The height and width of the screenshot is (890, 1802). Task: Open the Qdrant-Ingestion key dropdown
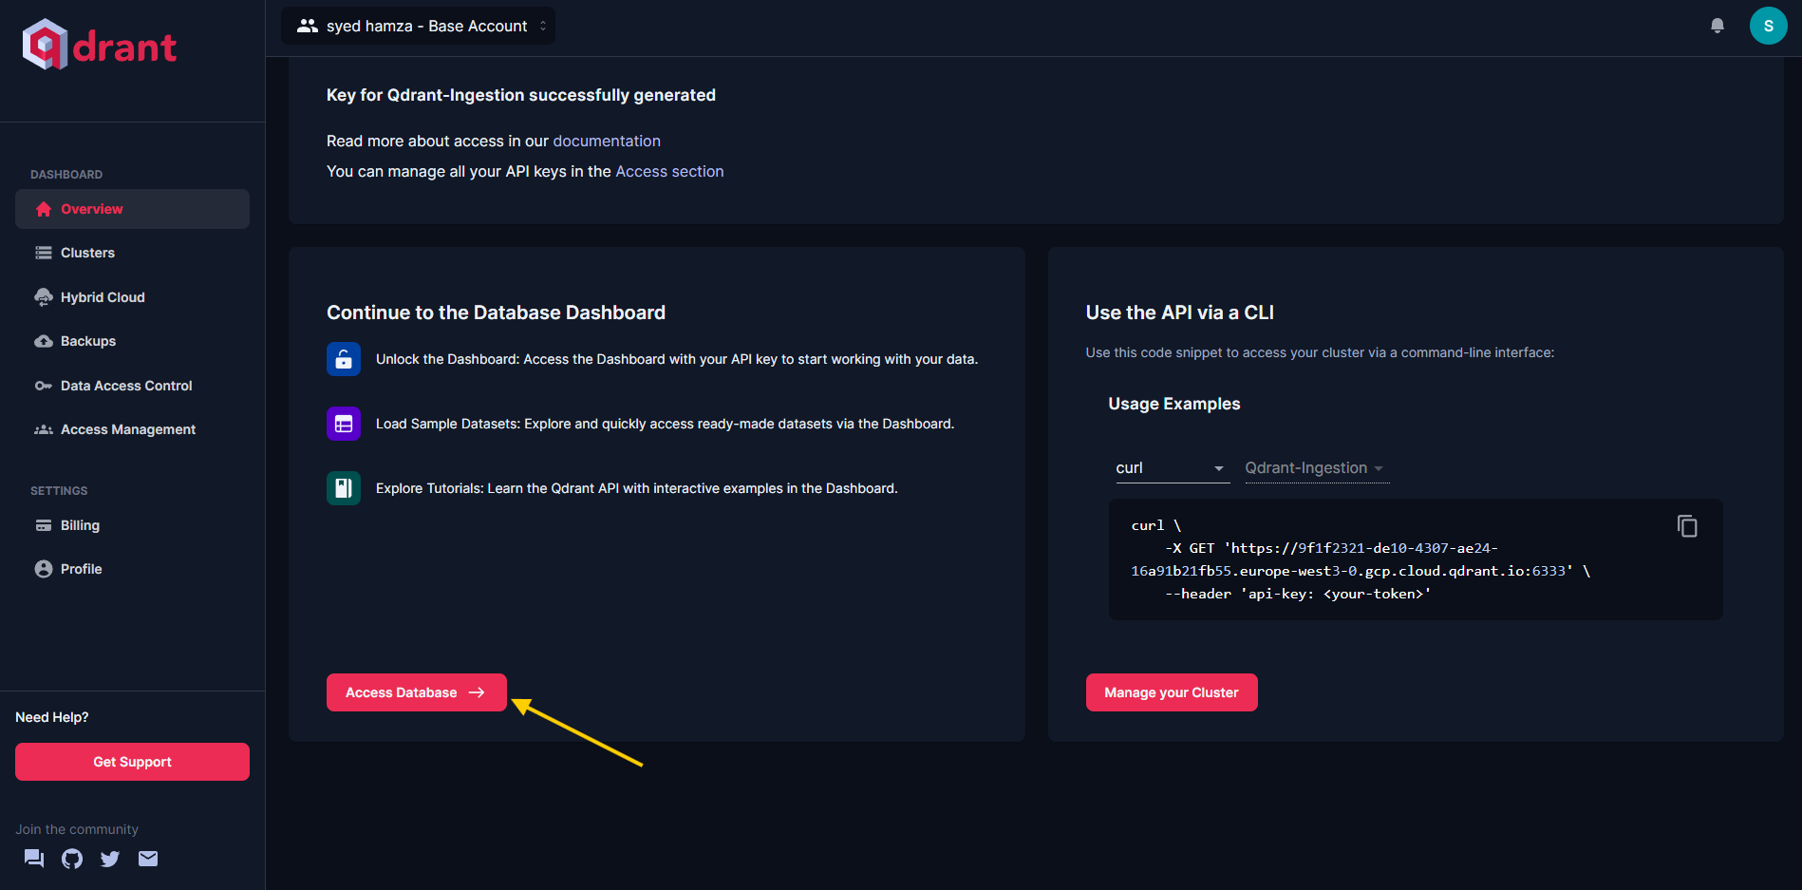coord(1316,468)
